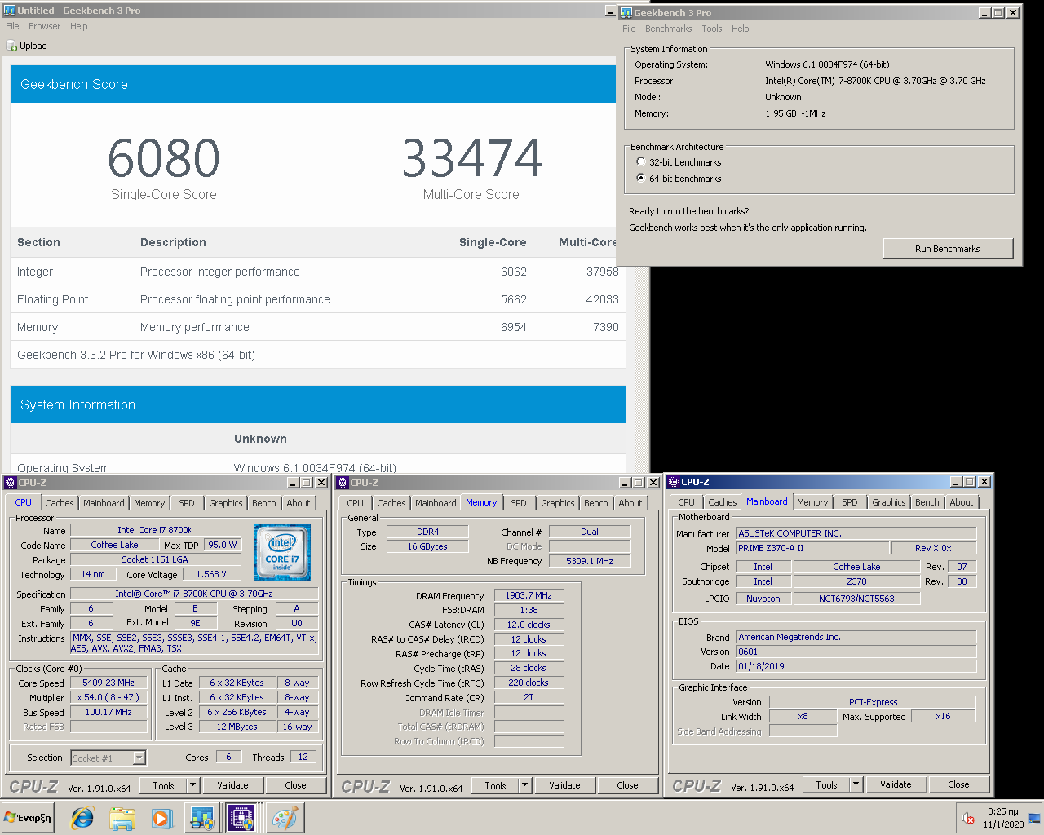Click the CPU-Z Mainboard window title icon

[674, 482]
